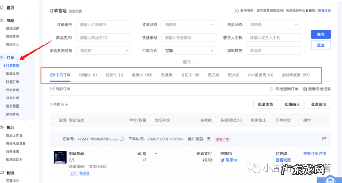342x183 pixels.
Task: Select the 近6个月订单 tab
Action: pyautogui.click(x=60, y=75)
